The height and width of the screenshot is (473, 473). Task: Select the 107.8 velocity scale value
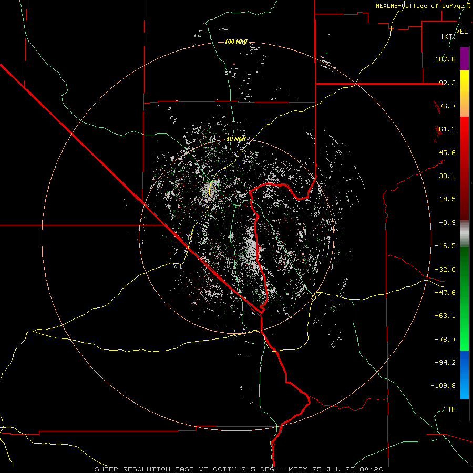(x=445, y=59)
